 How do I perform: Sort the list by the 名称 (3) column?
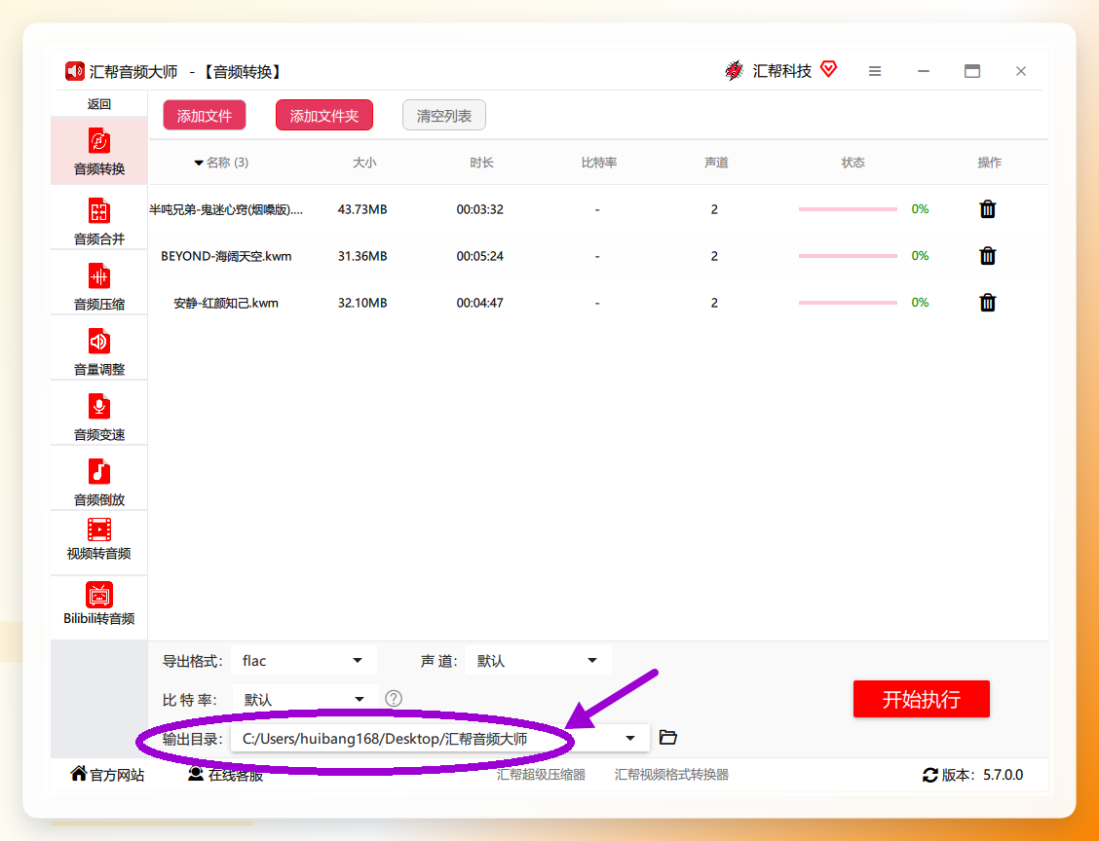[221, 163]
